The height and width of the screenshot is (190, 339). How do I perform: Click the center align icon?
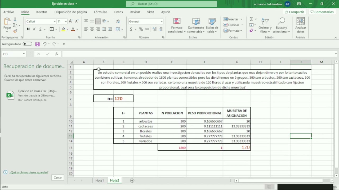click(92, 29)
